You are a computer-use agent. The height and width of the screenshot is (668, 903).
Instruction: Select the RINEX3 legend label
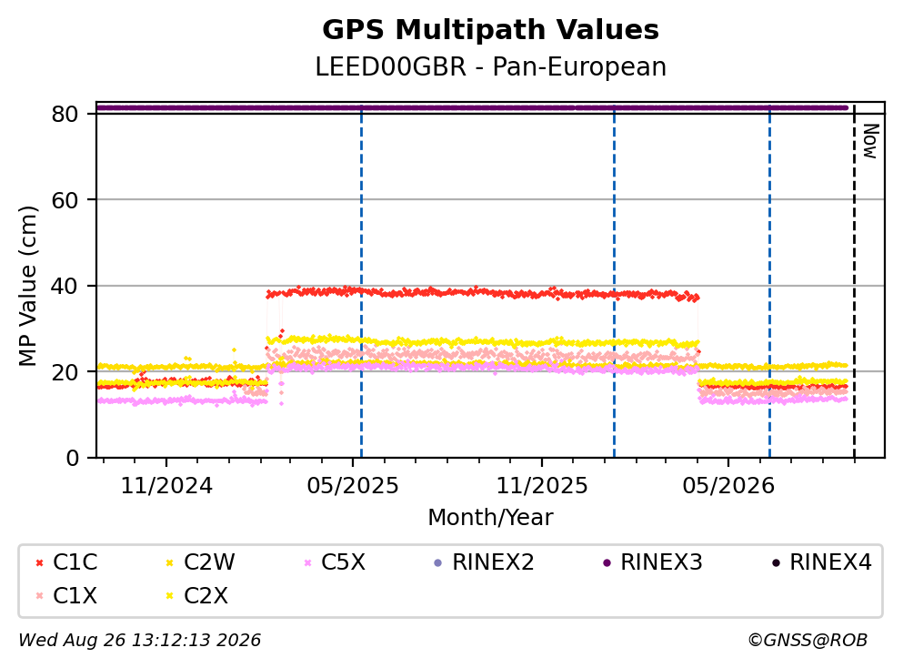click(661, 562)
